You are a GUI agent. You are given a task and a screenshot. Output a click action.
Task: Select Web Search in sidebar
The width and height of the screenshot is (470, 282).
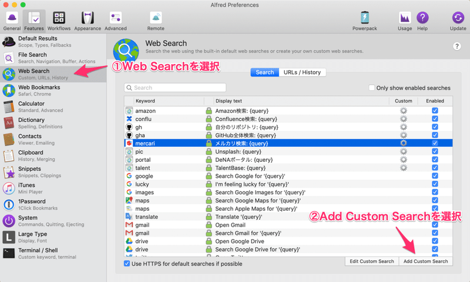(53, 74)
